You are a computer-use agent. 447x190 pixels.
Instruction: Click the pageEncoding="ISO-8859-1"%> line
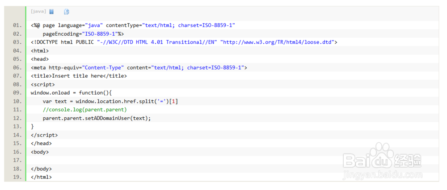tap(83, 34)
